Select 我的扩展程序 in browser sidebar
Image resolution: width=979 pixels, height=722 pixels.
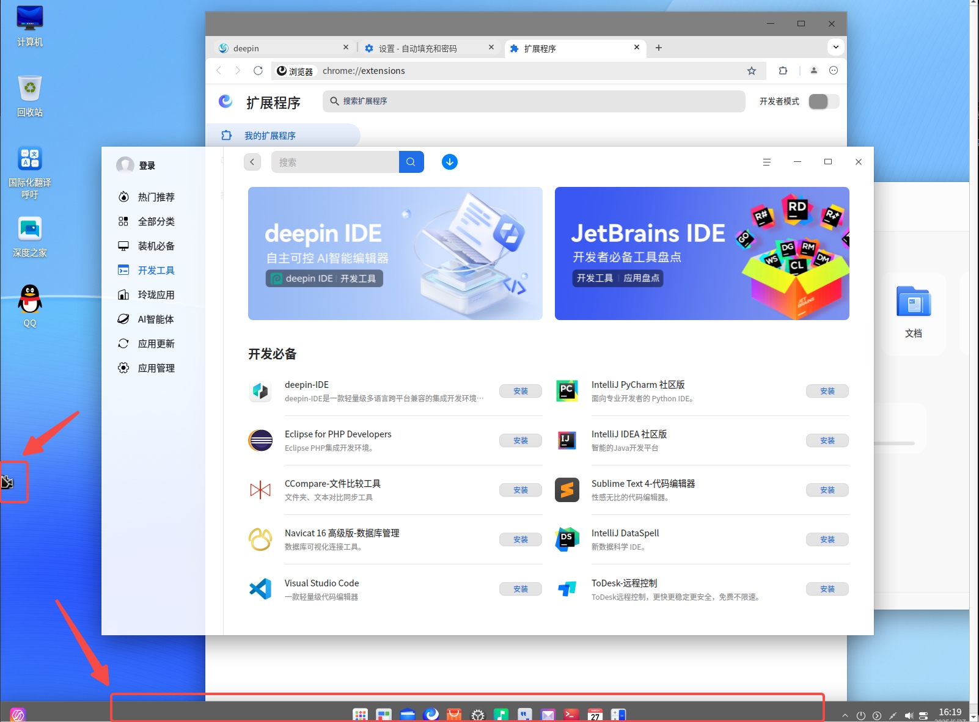point(283,135)
